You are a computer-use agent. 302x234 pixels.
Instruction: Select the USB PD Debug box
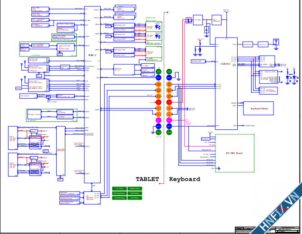pos(119,198)
